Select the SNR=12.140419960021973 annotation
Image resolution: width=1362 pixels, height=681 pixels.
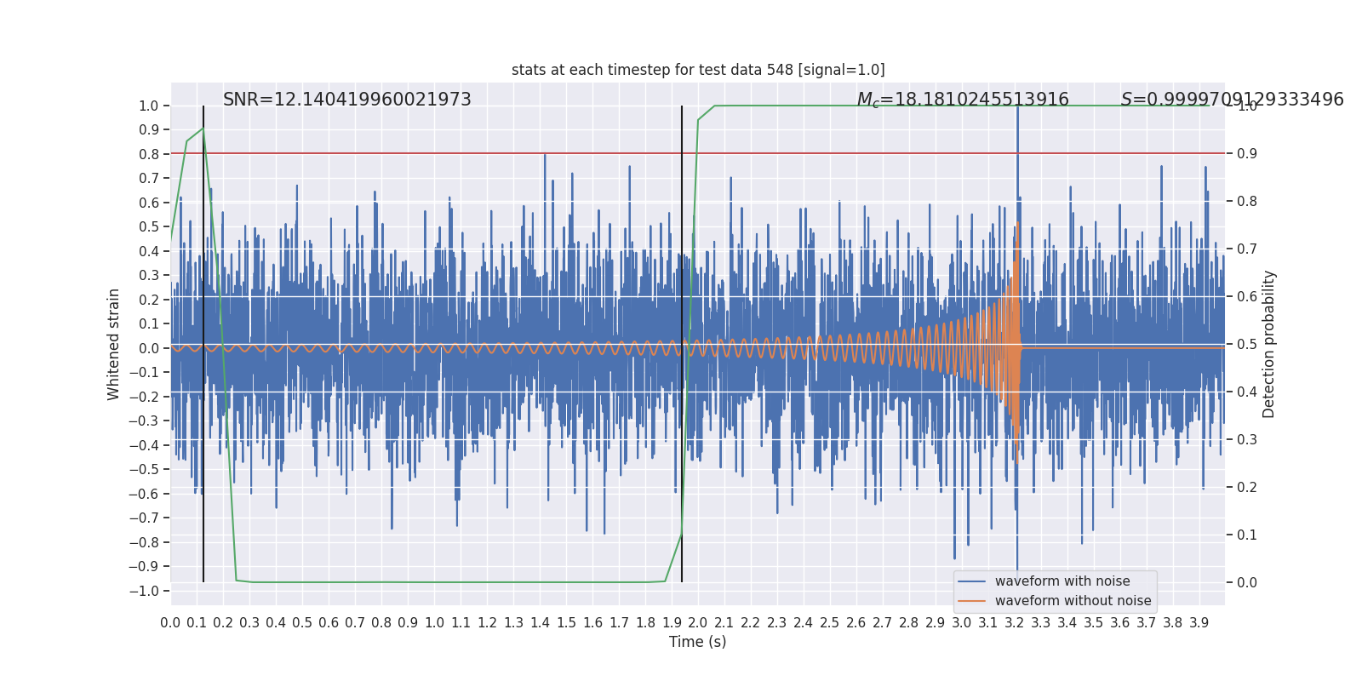[347, 100]
